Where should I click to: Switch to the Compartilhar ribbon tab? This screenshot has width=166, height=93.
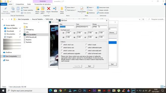tap(20, 4)
